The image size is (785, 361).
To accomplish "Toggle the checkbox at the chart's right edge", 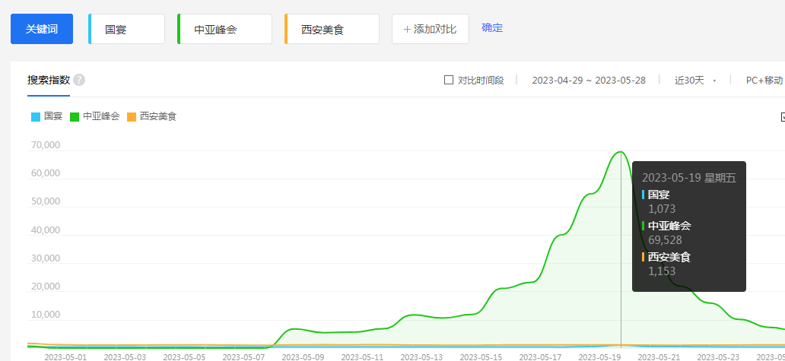I will pyautogui.click(x=782, y=117).
